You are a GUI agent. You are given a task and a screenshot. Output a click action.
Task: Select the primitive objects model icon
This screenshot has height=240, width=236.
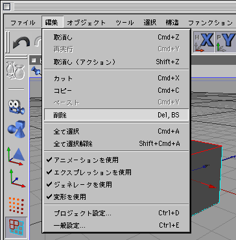(17, 130)
